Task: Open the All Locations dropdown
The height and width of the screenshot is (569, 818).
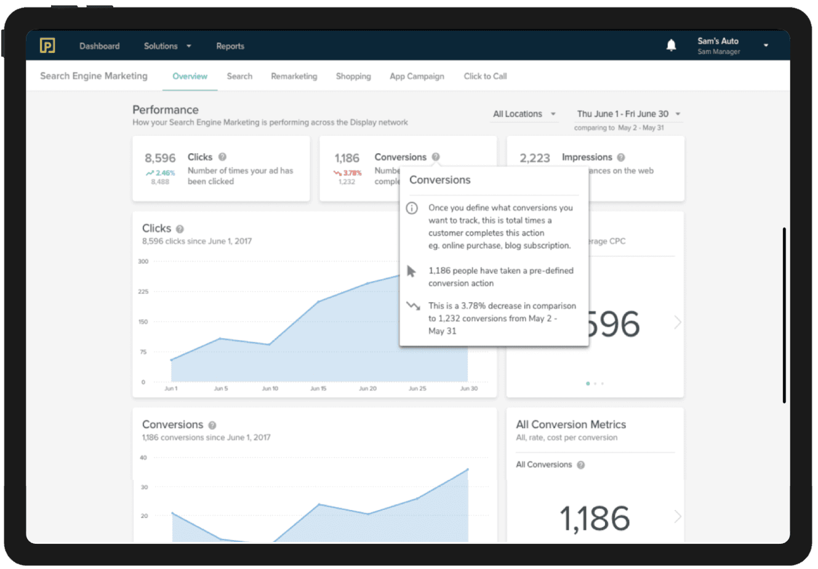Action: pos(524,114)
